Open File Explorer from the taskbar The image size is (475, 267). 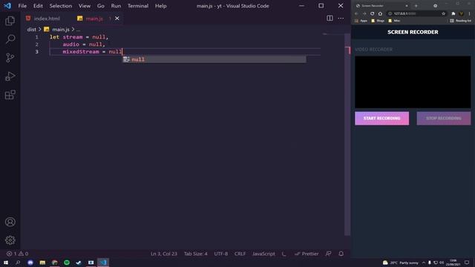(x=42, y=263)
